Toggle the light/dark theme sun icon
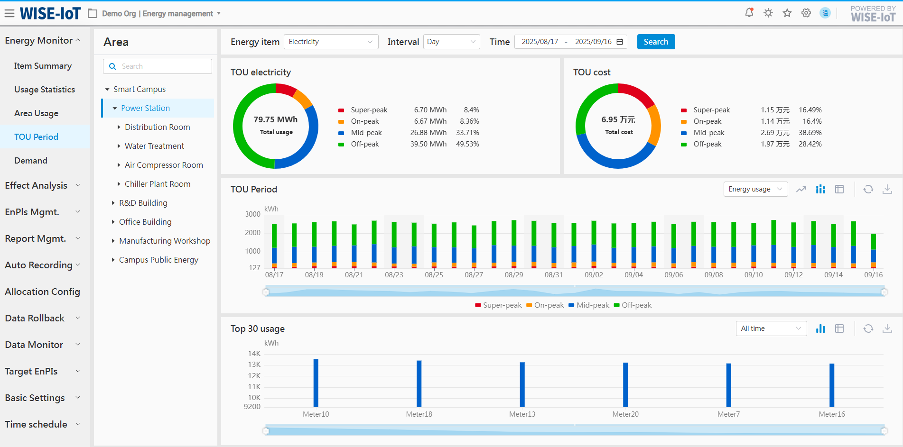 coord(768,13)
